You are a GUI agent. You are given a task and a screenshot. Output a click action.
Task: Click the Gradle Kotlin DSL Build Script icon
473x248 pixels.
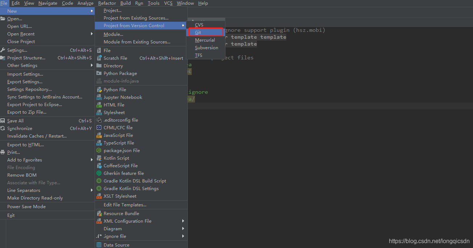click(99, 181)
